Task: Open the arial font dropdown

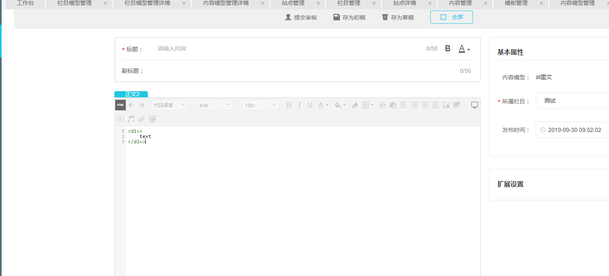Action: pyautogui.click(x=215, y=105)
